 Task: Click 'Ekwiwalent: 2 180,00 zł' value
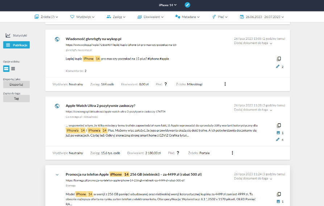(x=144, y=153)
